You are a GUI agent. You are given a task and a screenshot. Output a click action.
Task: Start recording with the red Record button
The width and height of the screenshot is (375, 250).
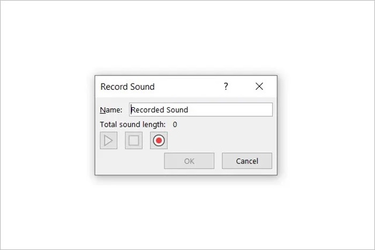point(159,141)
